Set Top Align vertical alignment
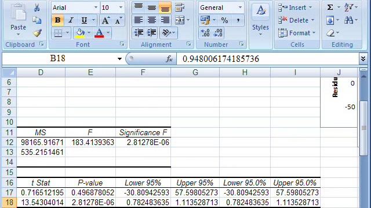This screenshot has height=208, width=371. [139, 8]
